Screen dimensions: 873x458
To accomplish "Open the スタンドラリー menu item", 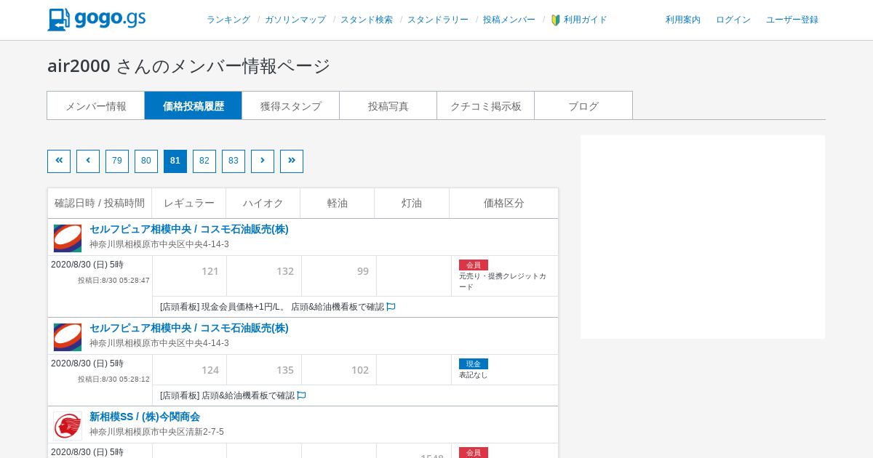I will pos(438,20).
